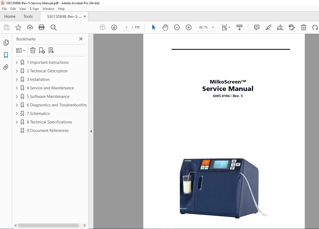Click the Service Manual title text
319x229 pixels.
tap(228, 89)
